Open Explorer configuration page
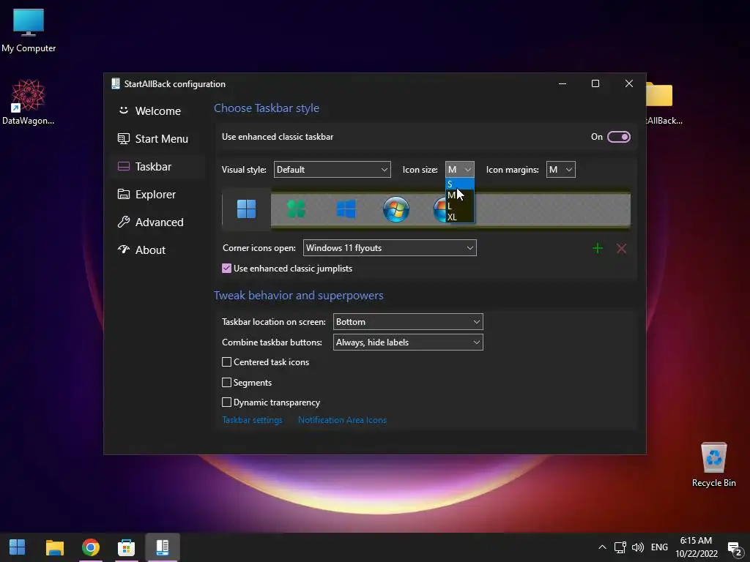750x562 pixels. [x=157, y=194]
